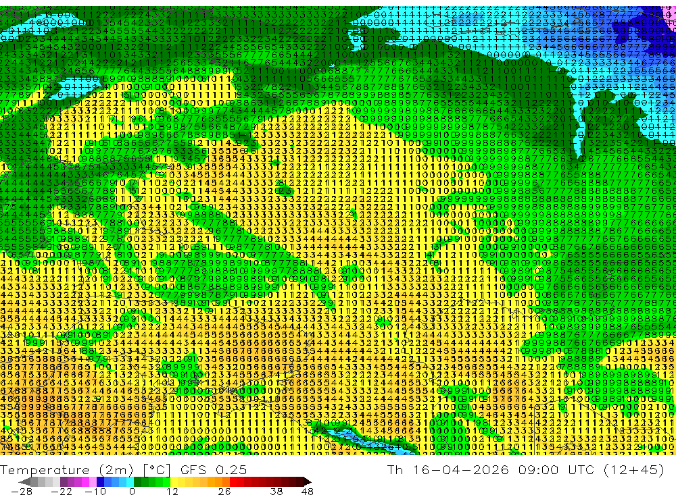Screen dimensions: 676x495
Task: Click the "(12+45)" forecast run label
Action: [634, 470]
